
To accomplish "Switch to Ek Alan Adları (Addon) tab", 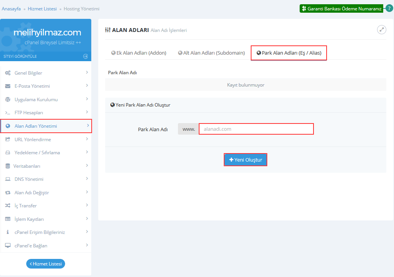I will (139, 53).
